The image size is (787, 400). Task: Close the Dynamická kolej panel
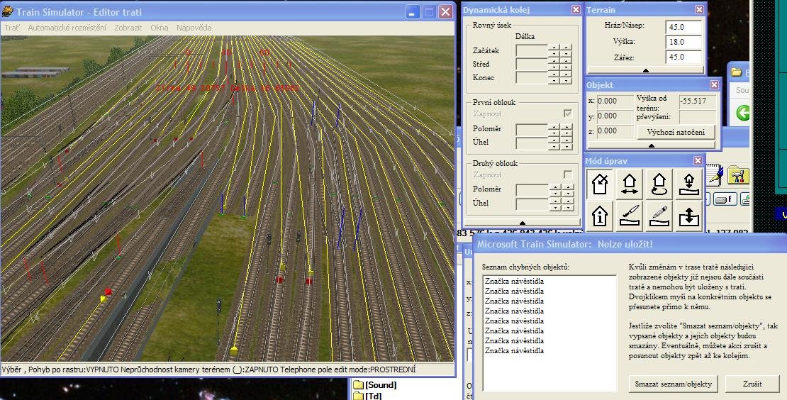click(x=576, y=9)
